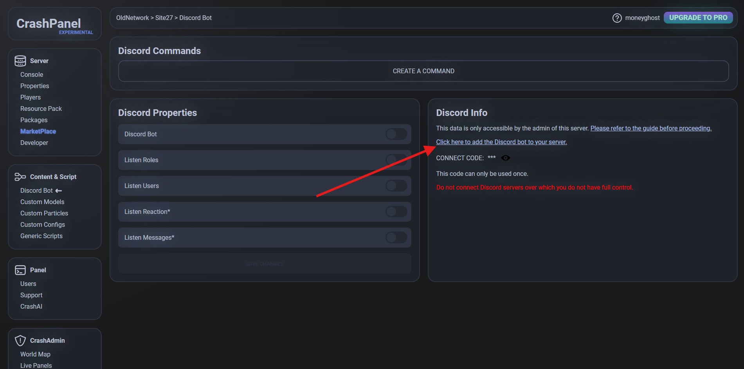Click the CrashAdmin shield icon

point(20,340)
